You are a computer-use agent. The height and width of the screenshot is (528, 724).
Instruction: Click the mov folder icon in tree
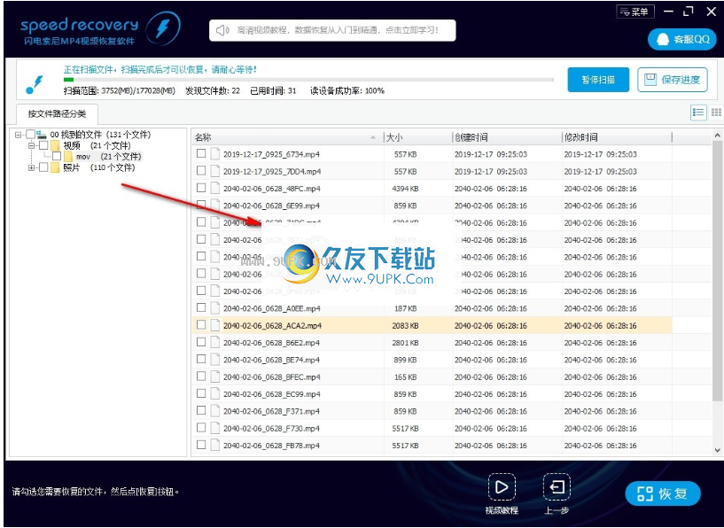click(68, 157)
